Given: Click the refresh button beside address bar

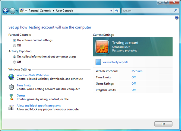Looking at the screenshot, I should pos(117,11).
